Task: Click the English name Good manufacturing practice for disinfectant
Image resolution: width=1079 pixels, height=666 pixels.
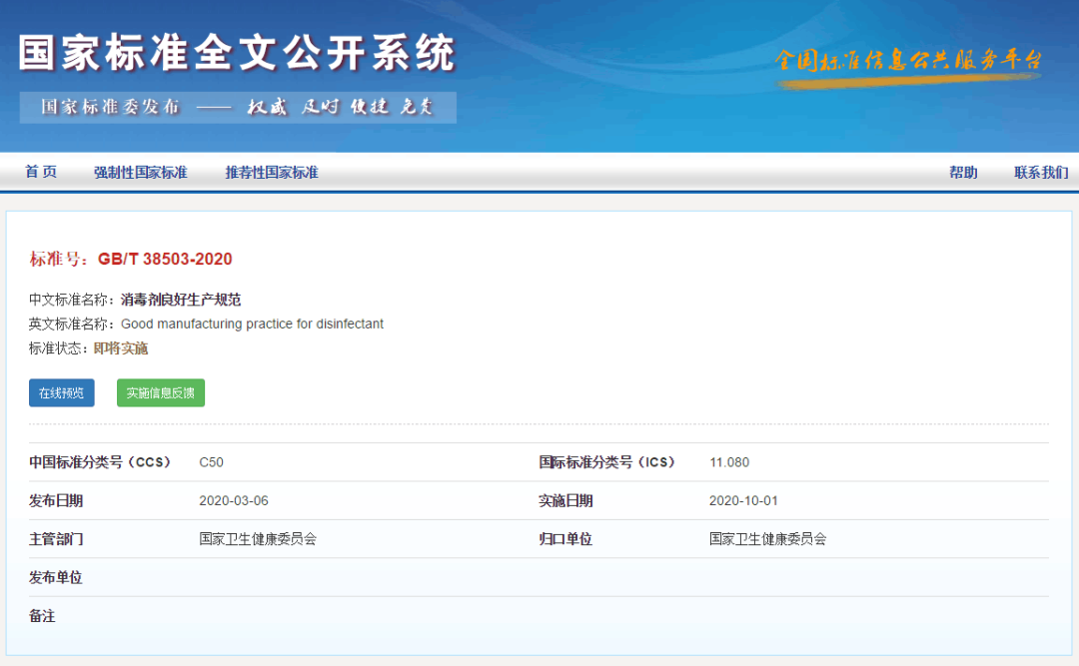Action: coord(252,324)
